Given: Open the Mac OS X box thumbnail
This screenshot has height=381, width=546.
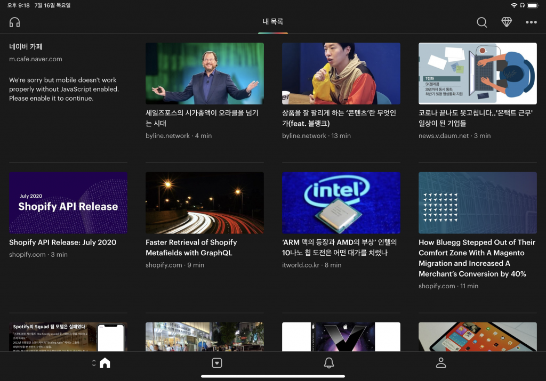Looking at the screenshot, I should pyautogui.click(x=341, y=337).
